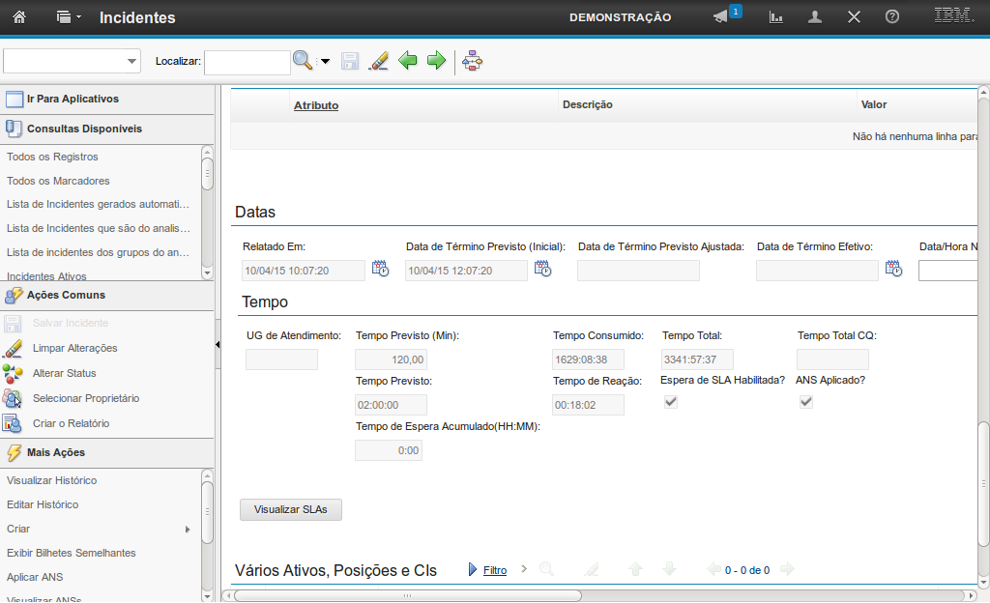Open the bulletin board megaphone icon
990x603 pixels.
point(721,17)
